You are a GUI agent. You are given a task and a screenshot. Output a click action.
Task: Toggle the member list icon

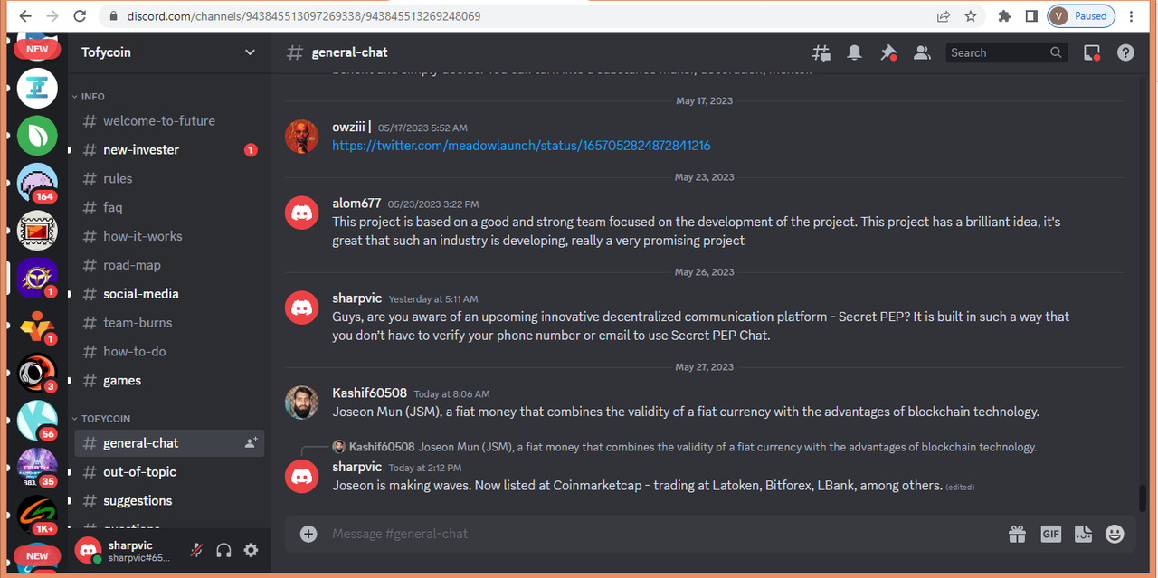click(x=922, y=52)
